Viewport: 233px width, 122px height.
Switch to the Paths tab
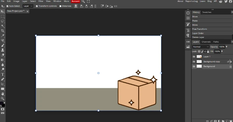click(216, 42)
